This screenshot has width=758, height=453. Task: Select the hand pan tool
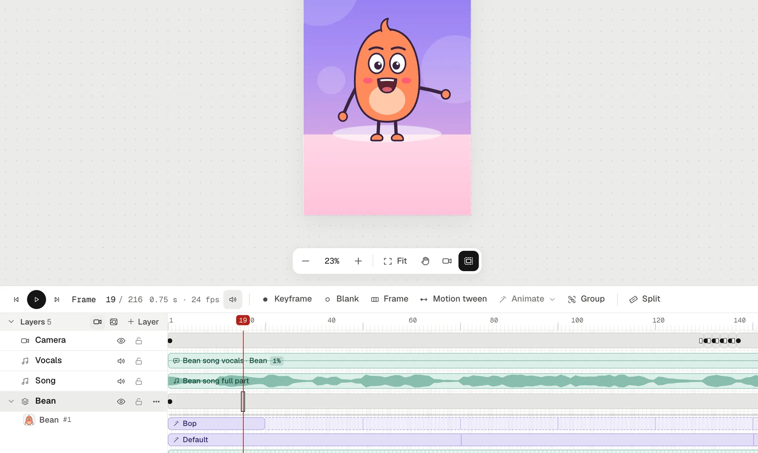pyautogui.click(x=425, y=261)
